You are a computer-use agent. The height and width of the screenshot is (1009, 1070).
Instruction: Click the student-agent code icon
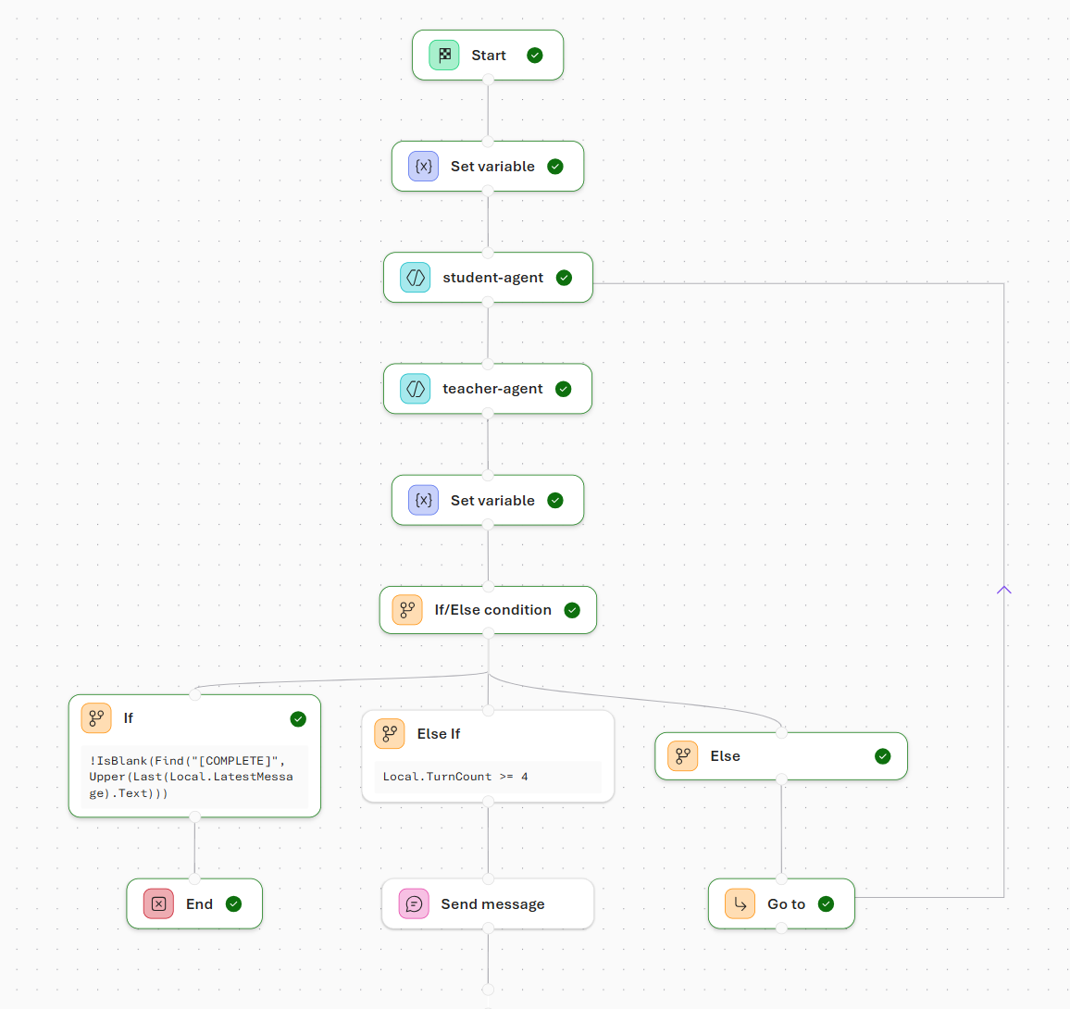(415, 277)
